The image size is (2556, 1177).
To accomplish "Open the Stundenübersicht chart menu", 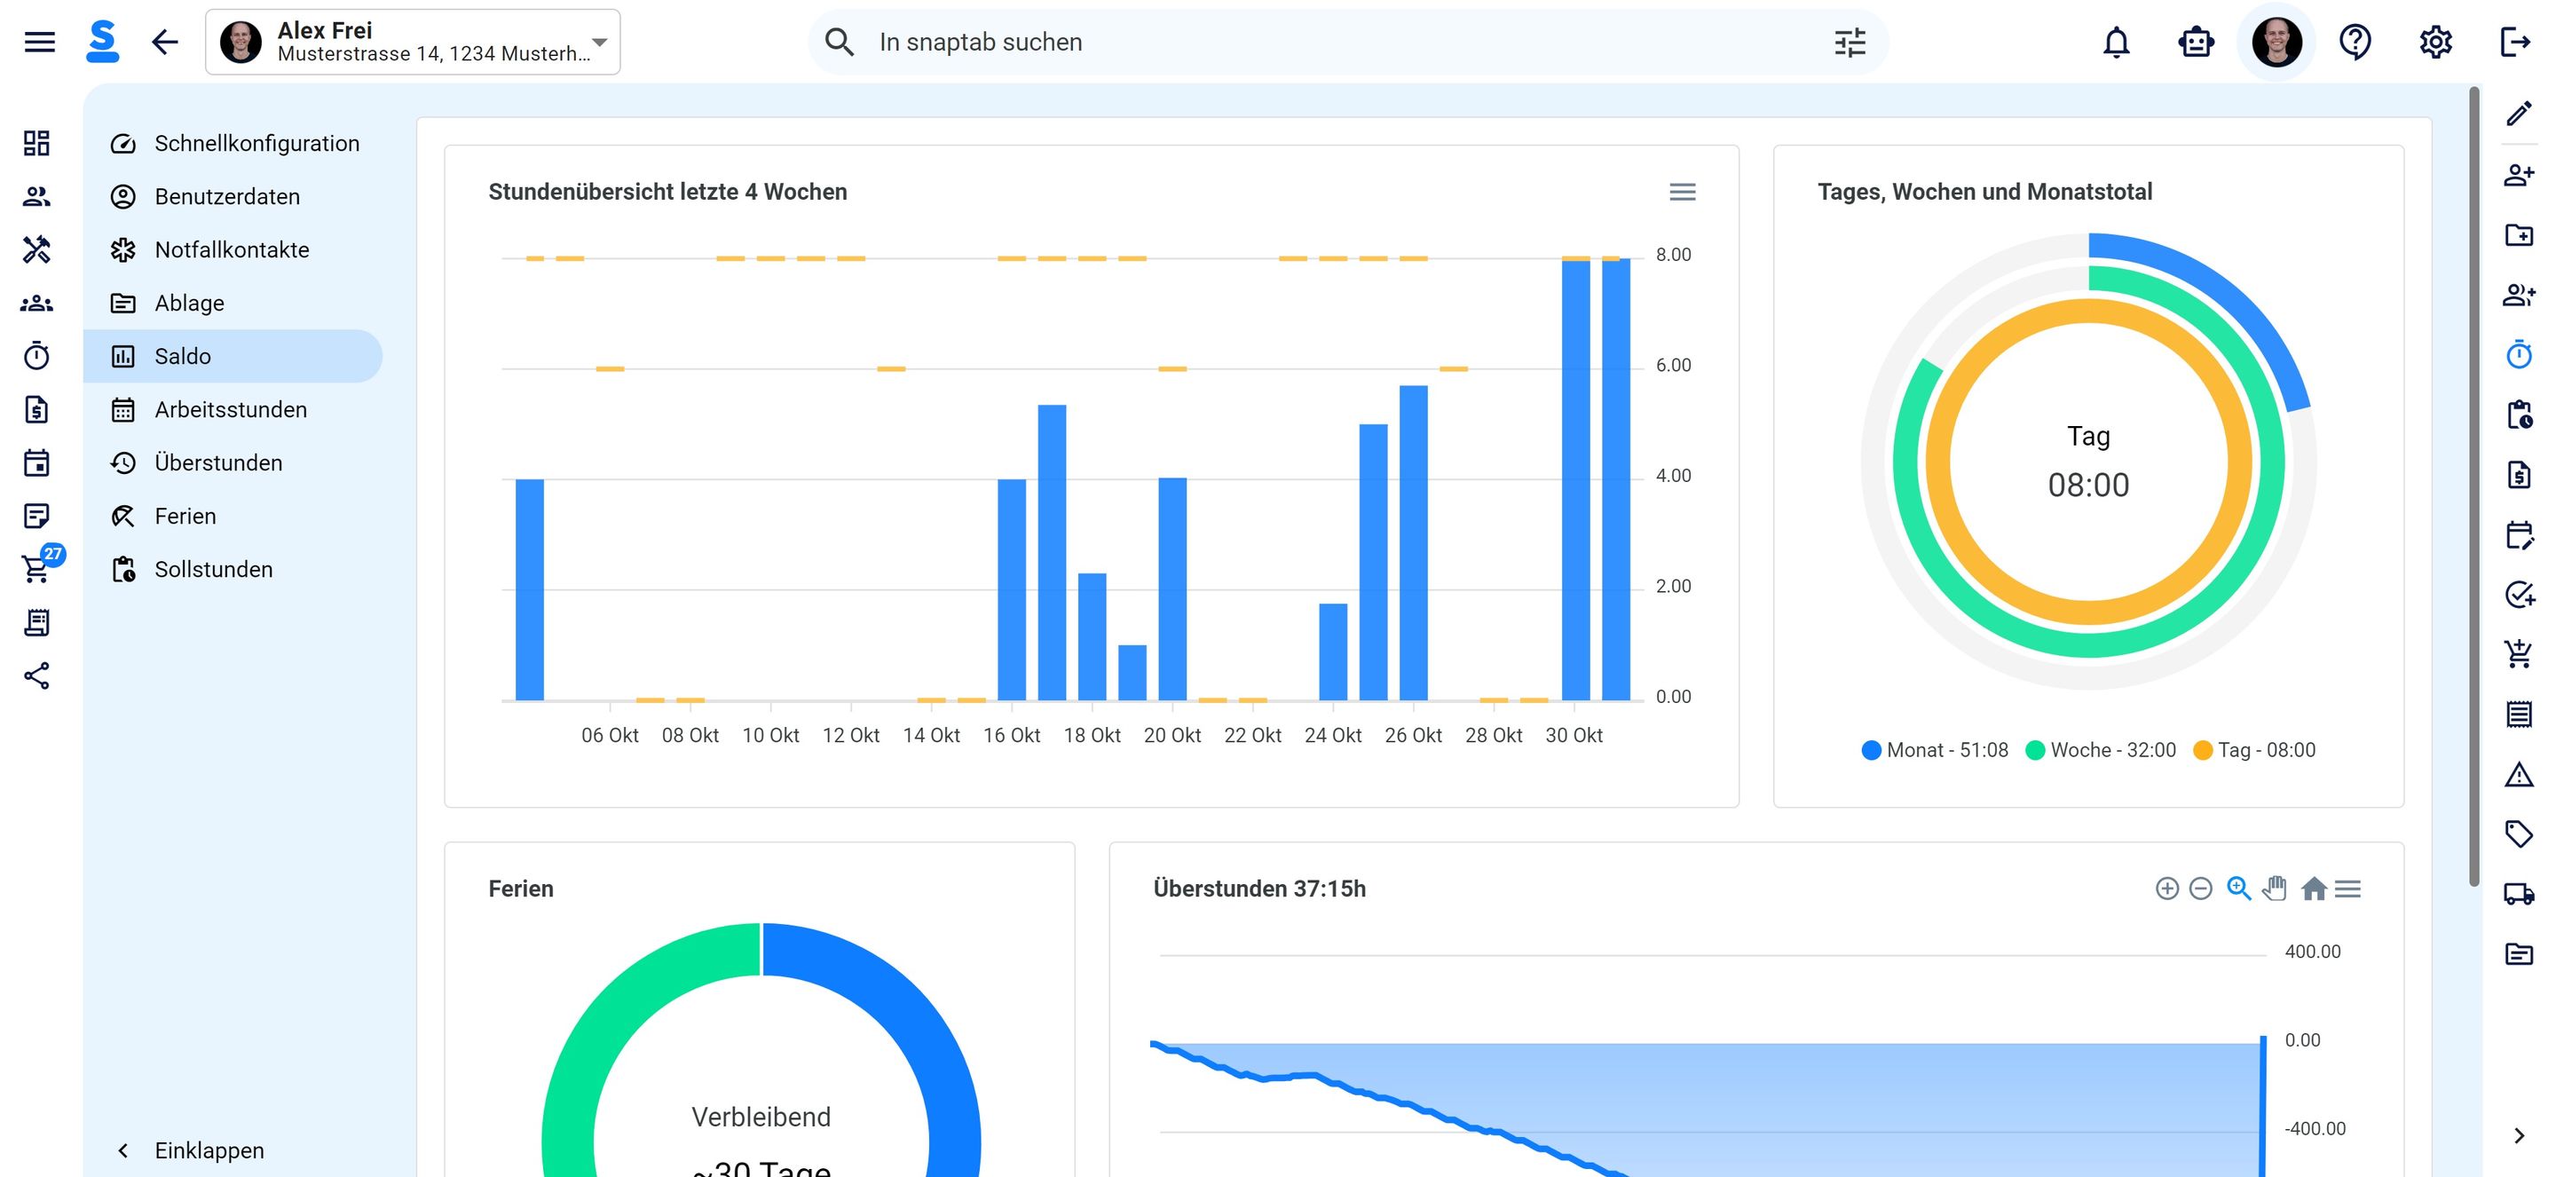I will 1682,192.
